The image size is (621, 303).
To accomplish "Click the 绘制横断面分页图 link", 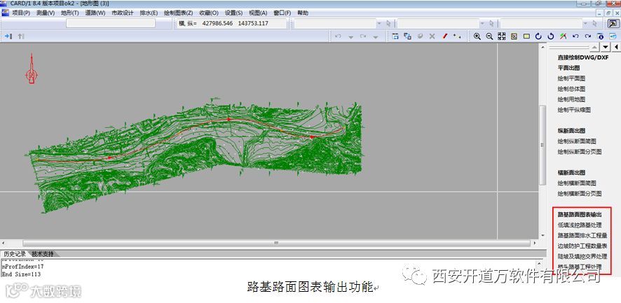I will coord(580,193).
